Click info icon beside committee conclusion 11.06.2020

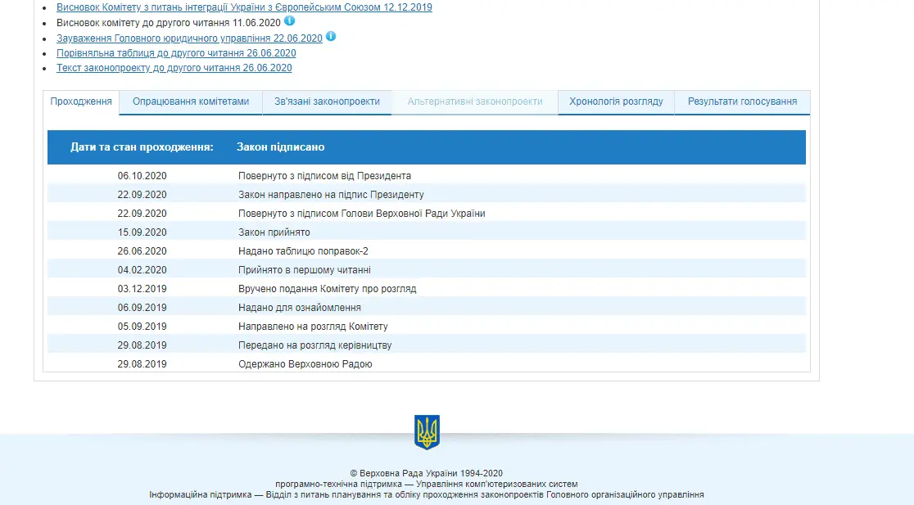(289, 21)
